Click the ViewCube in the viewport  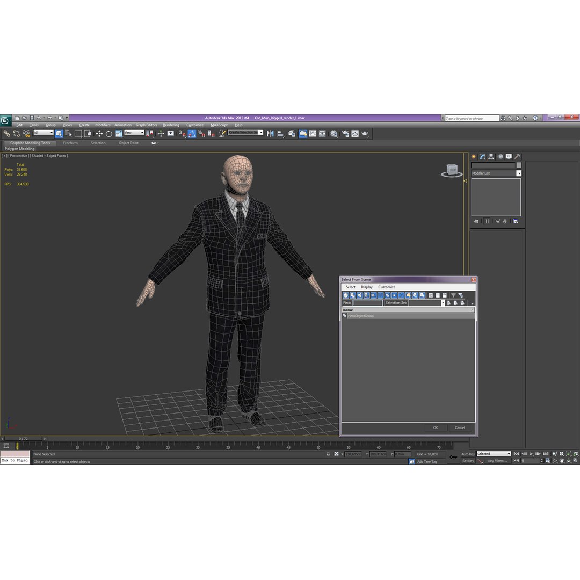pyautogui.click(x=452, y=170)
